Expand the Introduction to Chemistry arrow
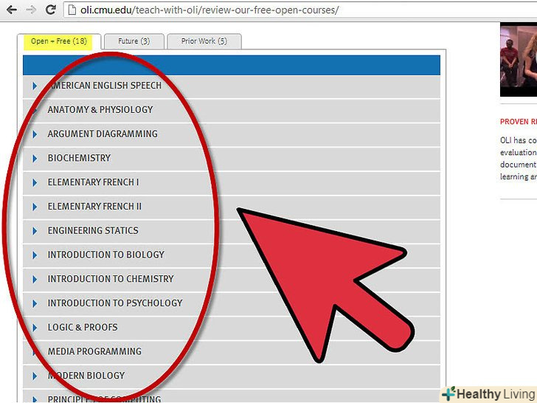 (35, 279)
